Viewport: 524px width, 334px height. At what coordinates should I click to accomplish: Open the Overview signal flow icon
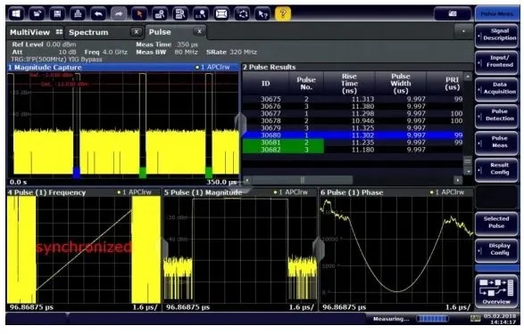[x=496, y=290]
